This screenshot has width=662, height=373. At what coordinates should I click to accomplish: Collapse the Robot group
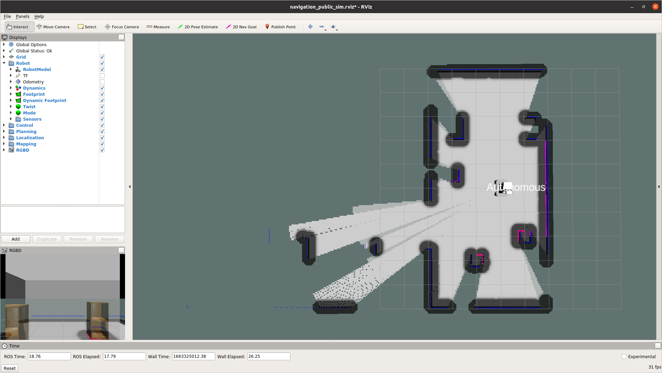[x=4, y=63]
